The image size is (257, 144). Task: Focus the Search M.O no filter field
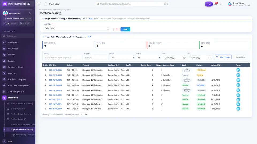tap(63, 58)
